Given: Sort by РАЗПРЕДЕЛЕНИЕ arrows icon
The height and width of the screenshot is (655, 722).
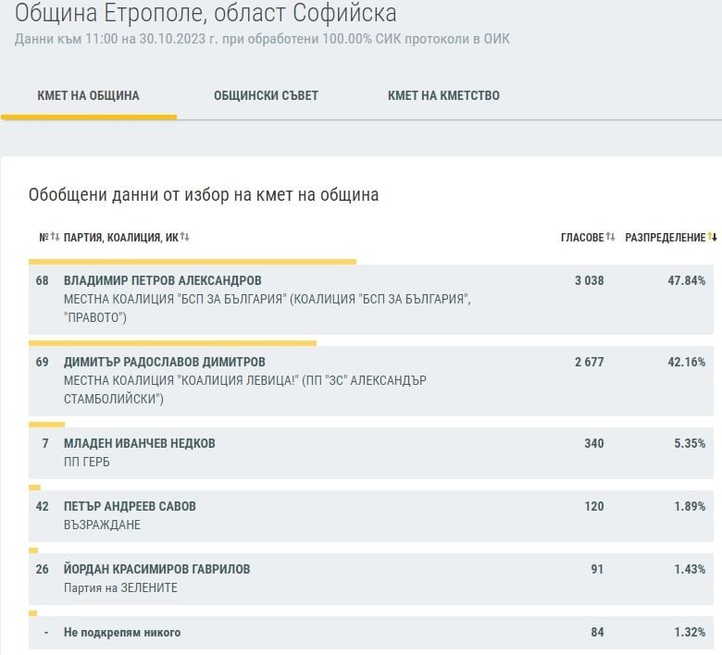Looking at the screenshot, I should (713, 237).
